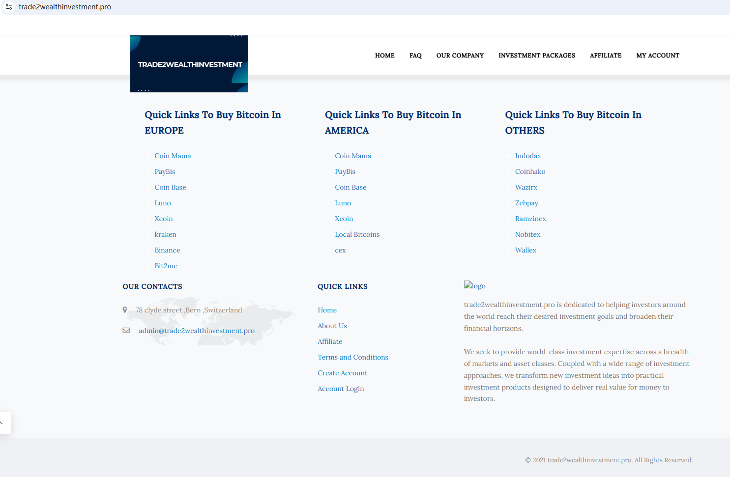
Task: Click the Create Account footer link
Action: pos(342,373)
